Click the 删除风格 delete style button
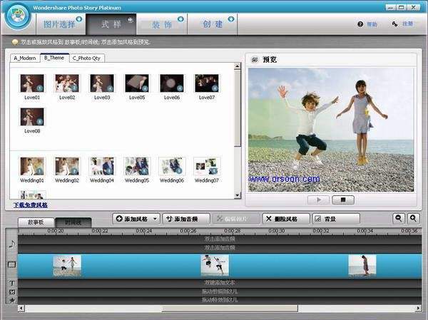Screen dimensions: 428x320 pos(286,219)
